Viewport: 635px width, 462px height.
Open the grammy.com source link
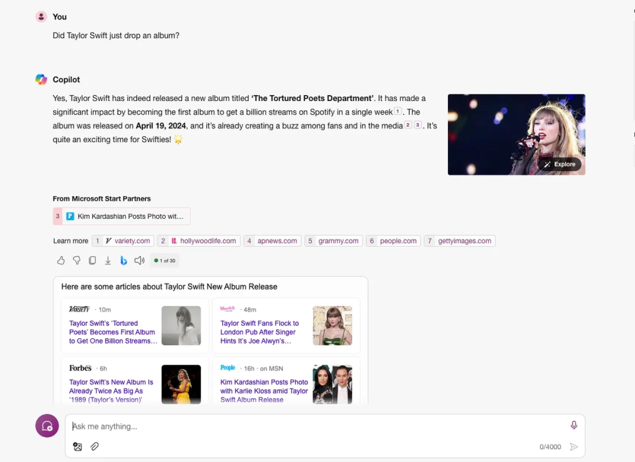click(x=334, y=241)
